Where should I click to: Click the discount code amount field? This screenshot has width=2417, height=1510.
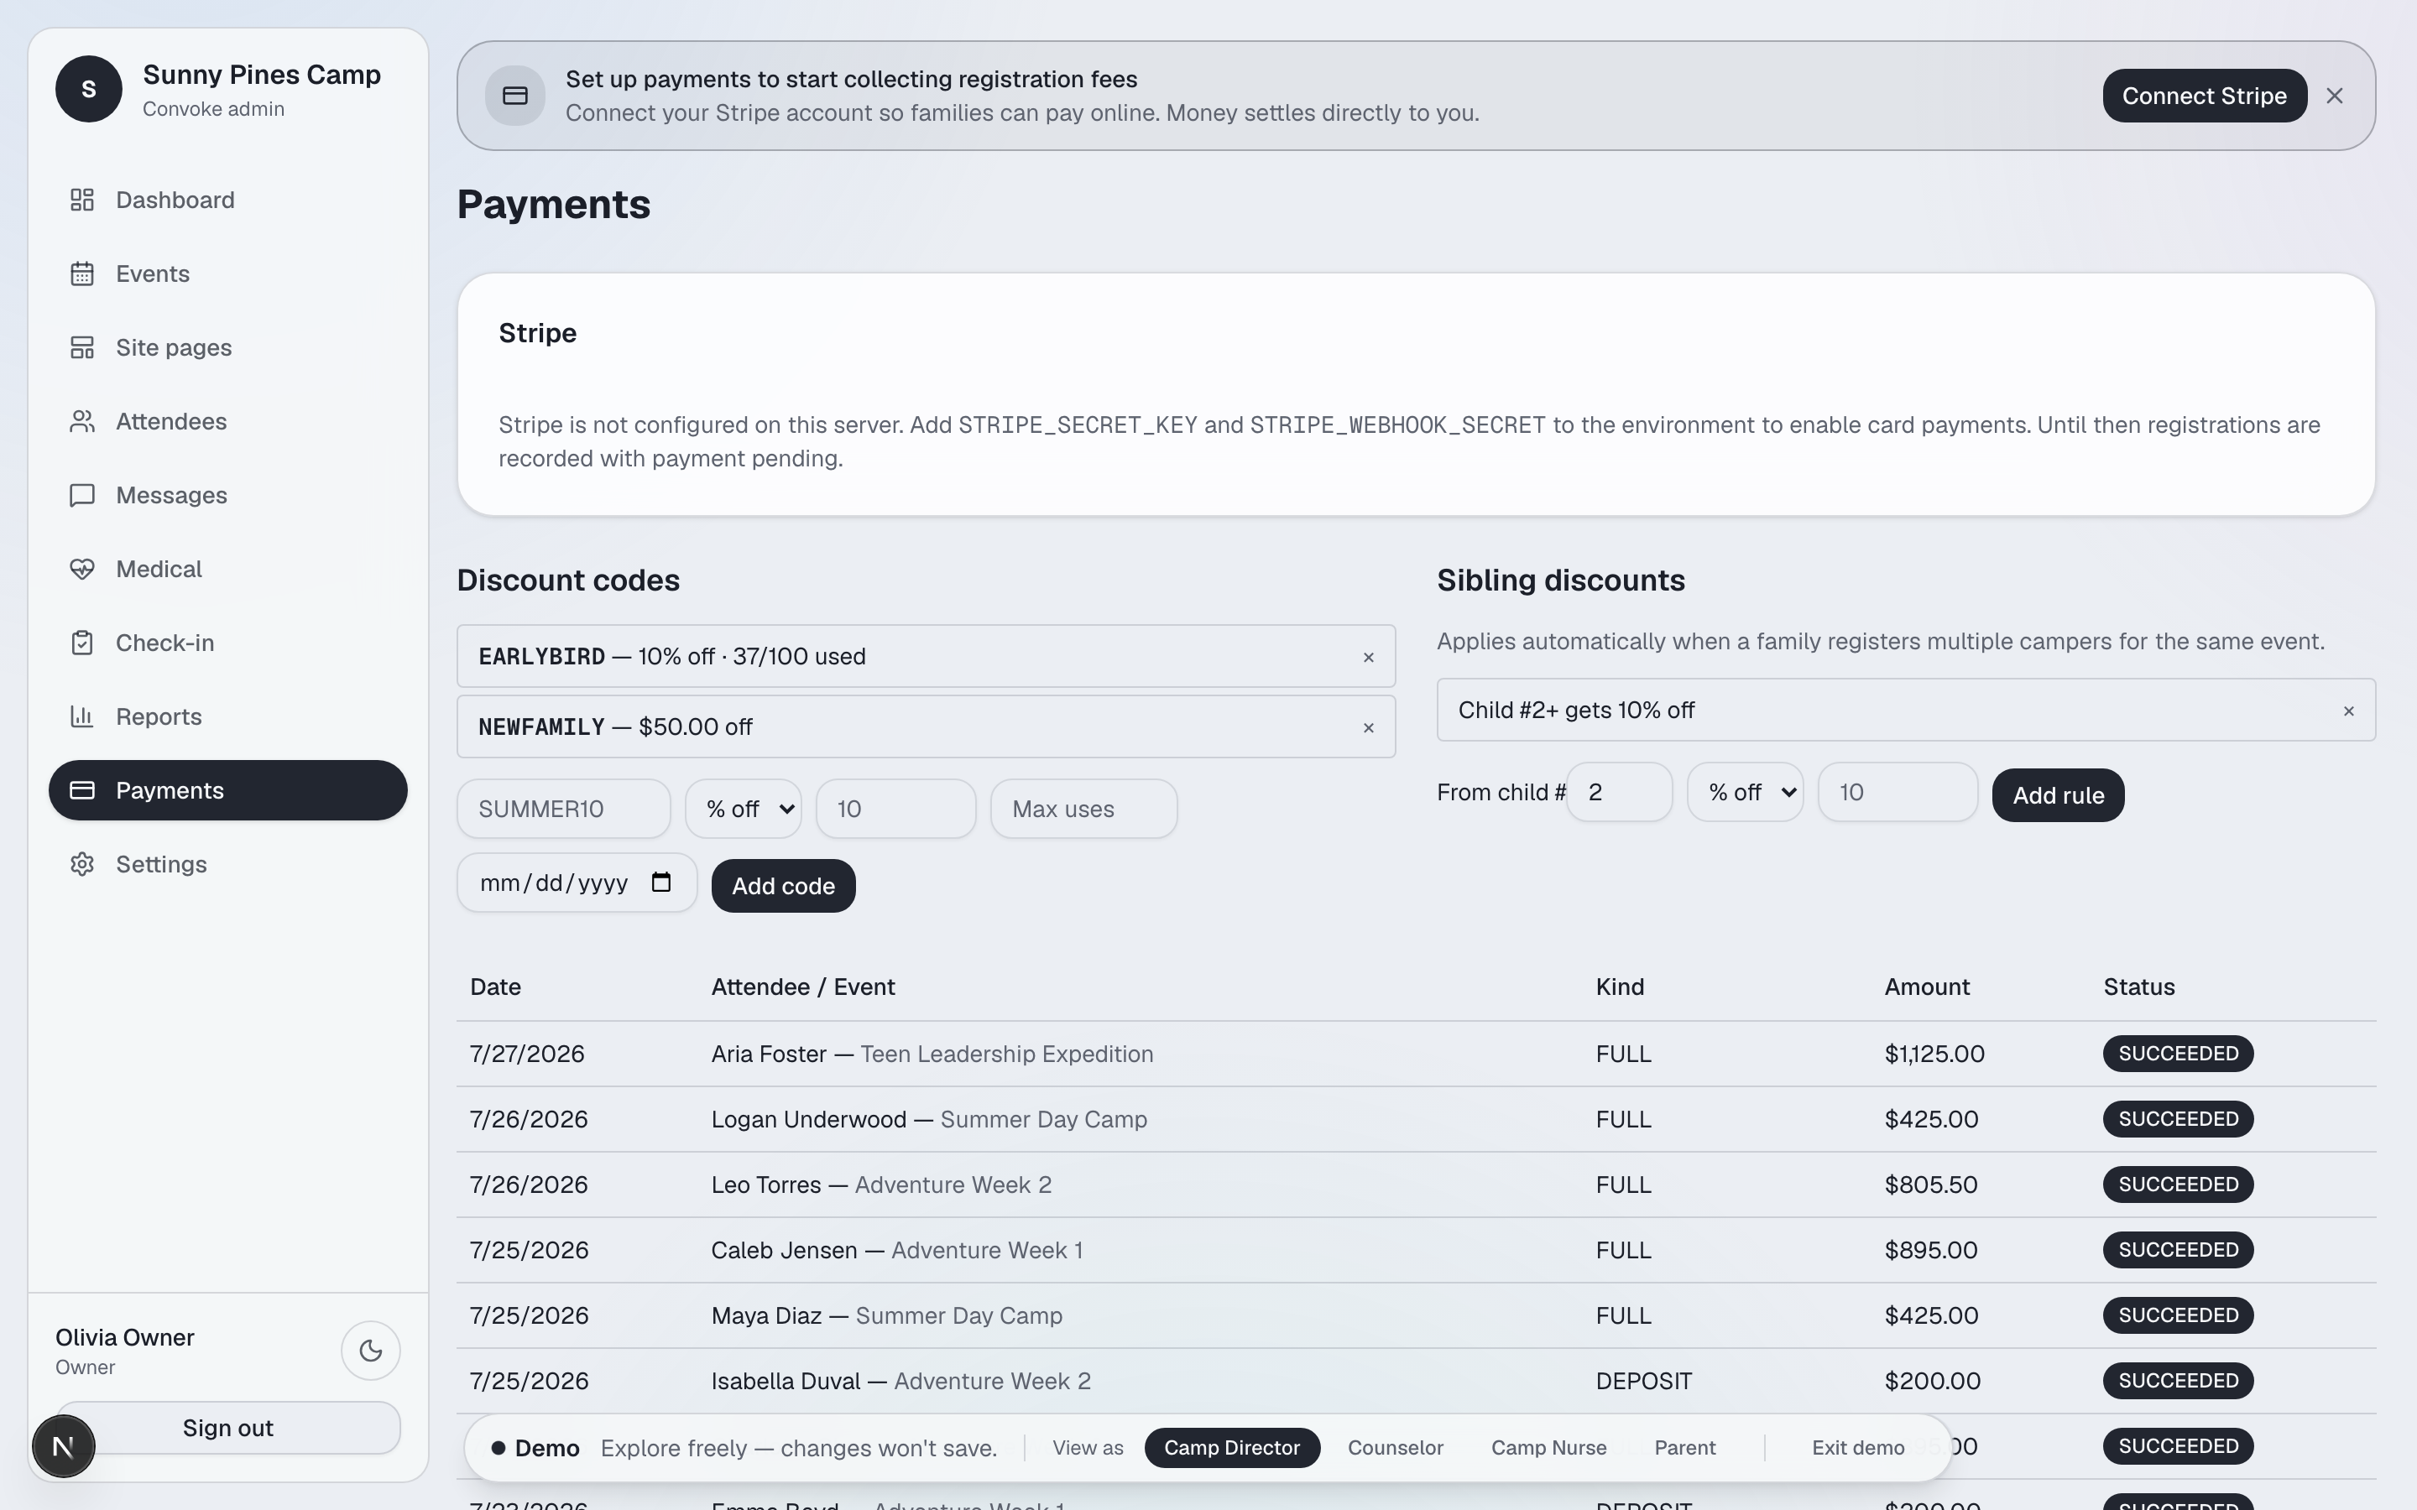(x=896, y=809)
